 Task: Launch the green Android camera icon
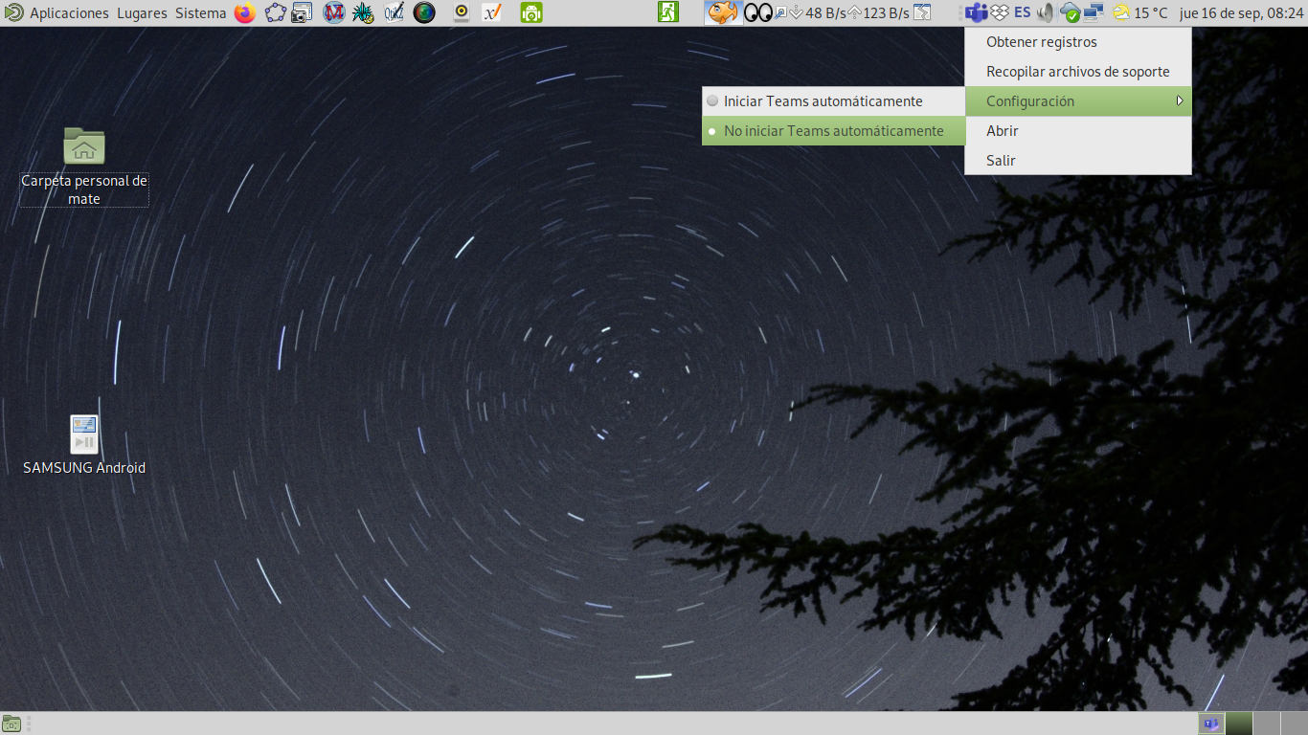pos(531,12)
